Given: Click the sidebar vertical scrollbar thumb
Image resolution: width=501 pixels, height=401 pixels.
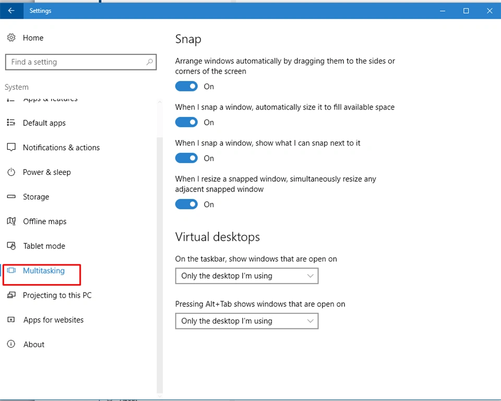Looking at the screenshot, I should point(160,265).
